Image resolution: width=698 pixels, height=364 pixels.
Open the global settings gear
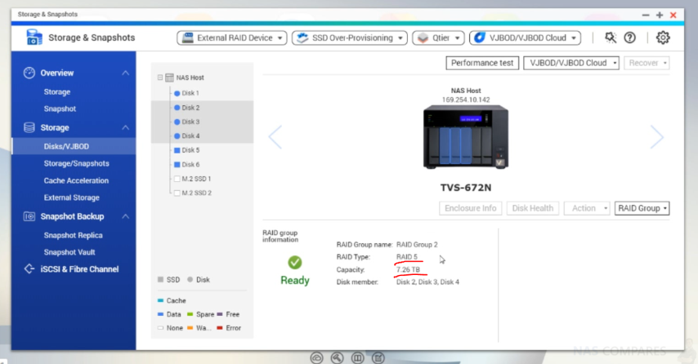[662, 38]
